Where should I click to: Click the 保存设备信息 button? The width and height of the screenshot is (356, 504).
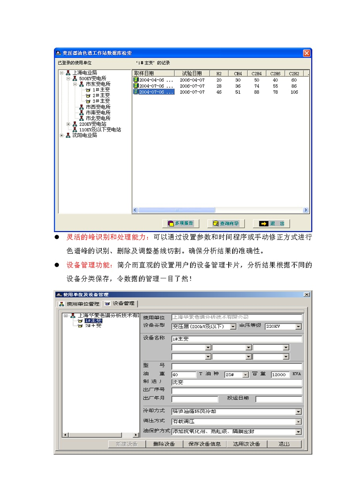pyautogui.click(x=204, y=444)
